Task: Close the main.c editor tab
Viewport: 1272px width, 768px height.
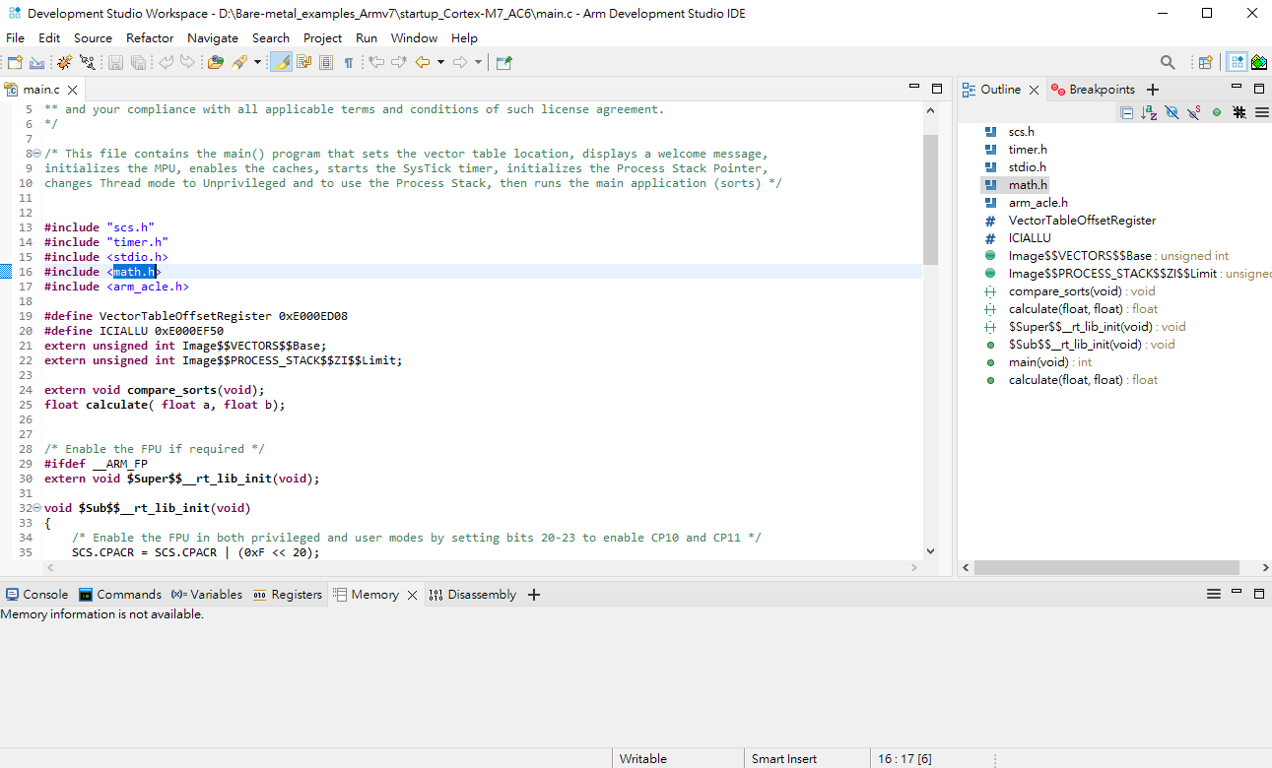Action: click(73, 90)
